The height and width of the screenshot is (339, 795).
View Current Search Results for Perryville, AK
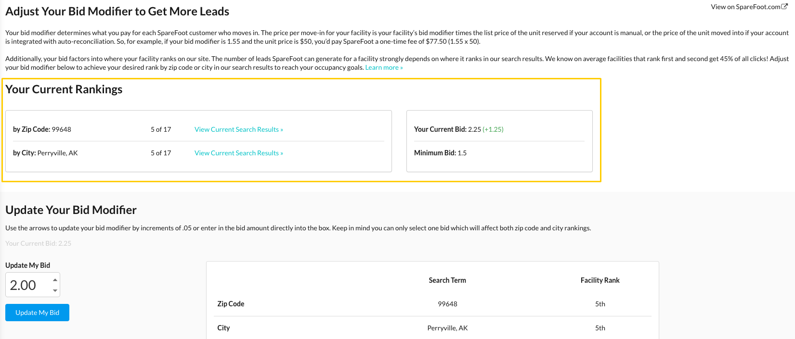239,153
